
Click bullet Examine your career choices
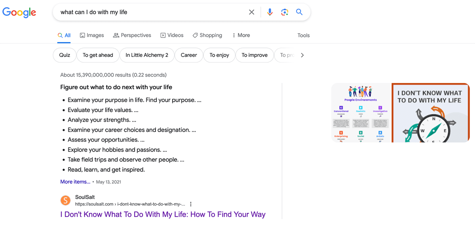132,130
